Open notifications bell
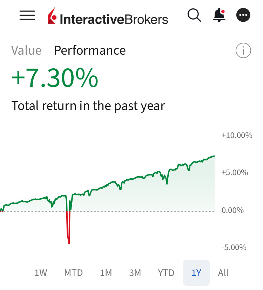 [x=219, y=15]
